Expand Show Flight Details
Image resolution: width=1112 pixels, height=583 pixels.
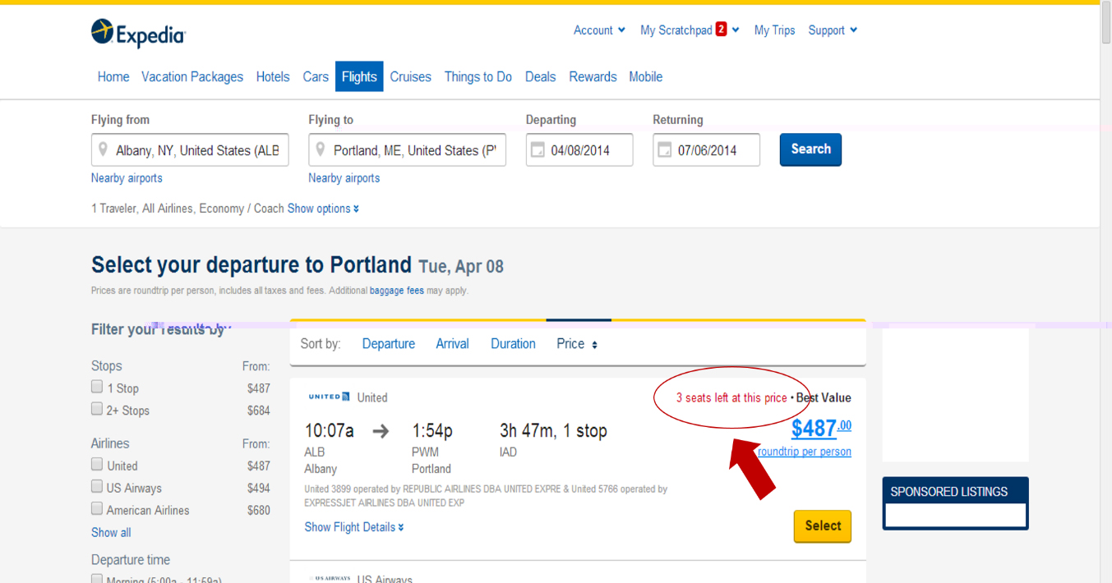tap(354, 527)
